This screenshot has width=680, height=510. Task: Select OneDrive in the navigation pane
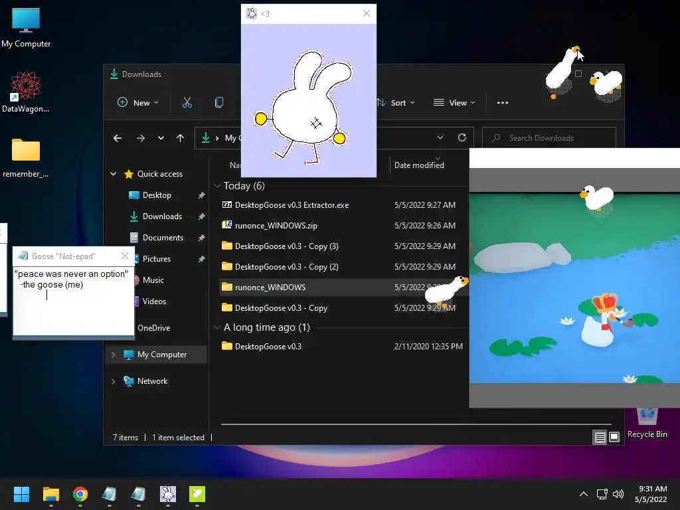tap(153, 328)
